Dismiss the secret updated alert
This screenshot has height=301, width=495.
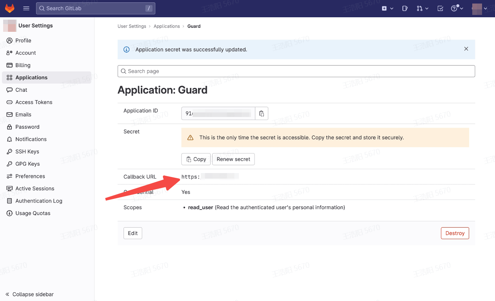(x=466, y=49)
